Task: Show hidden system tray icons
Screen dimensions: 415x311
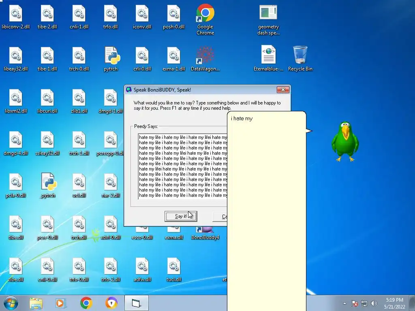Action: point(344,303)
